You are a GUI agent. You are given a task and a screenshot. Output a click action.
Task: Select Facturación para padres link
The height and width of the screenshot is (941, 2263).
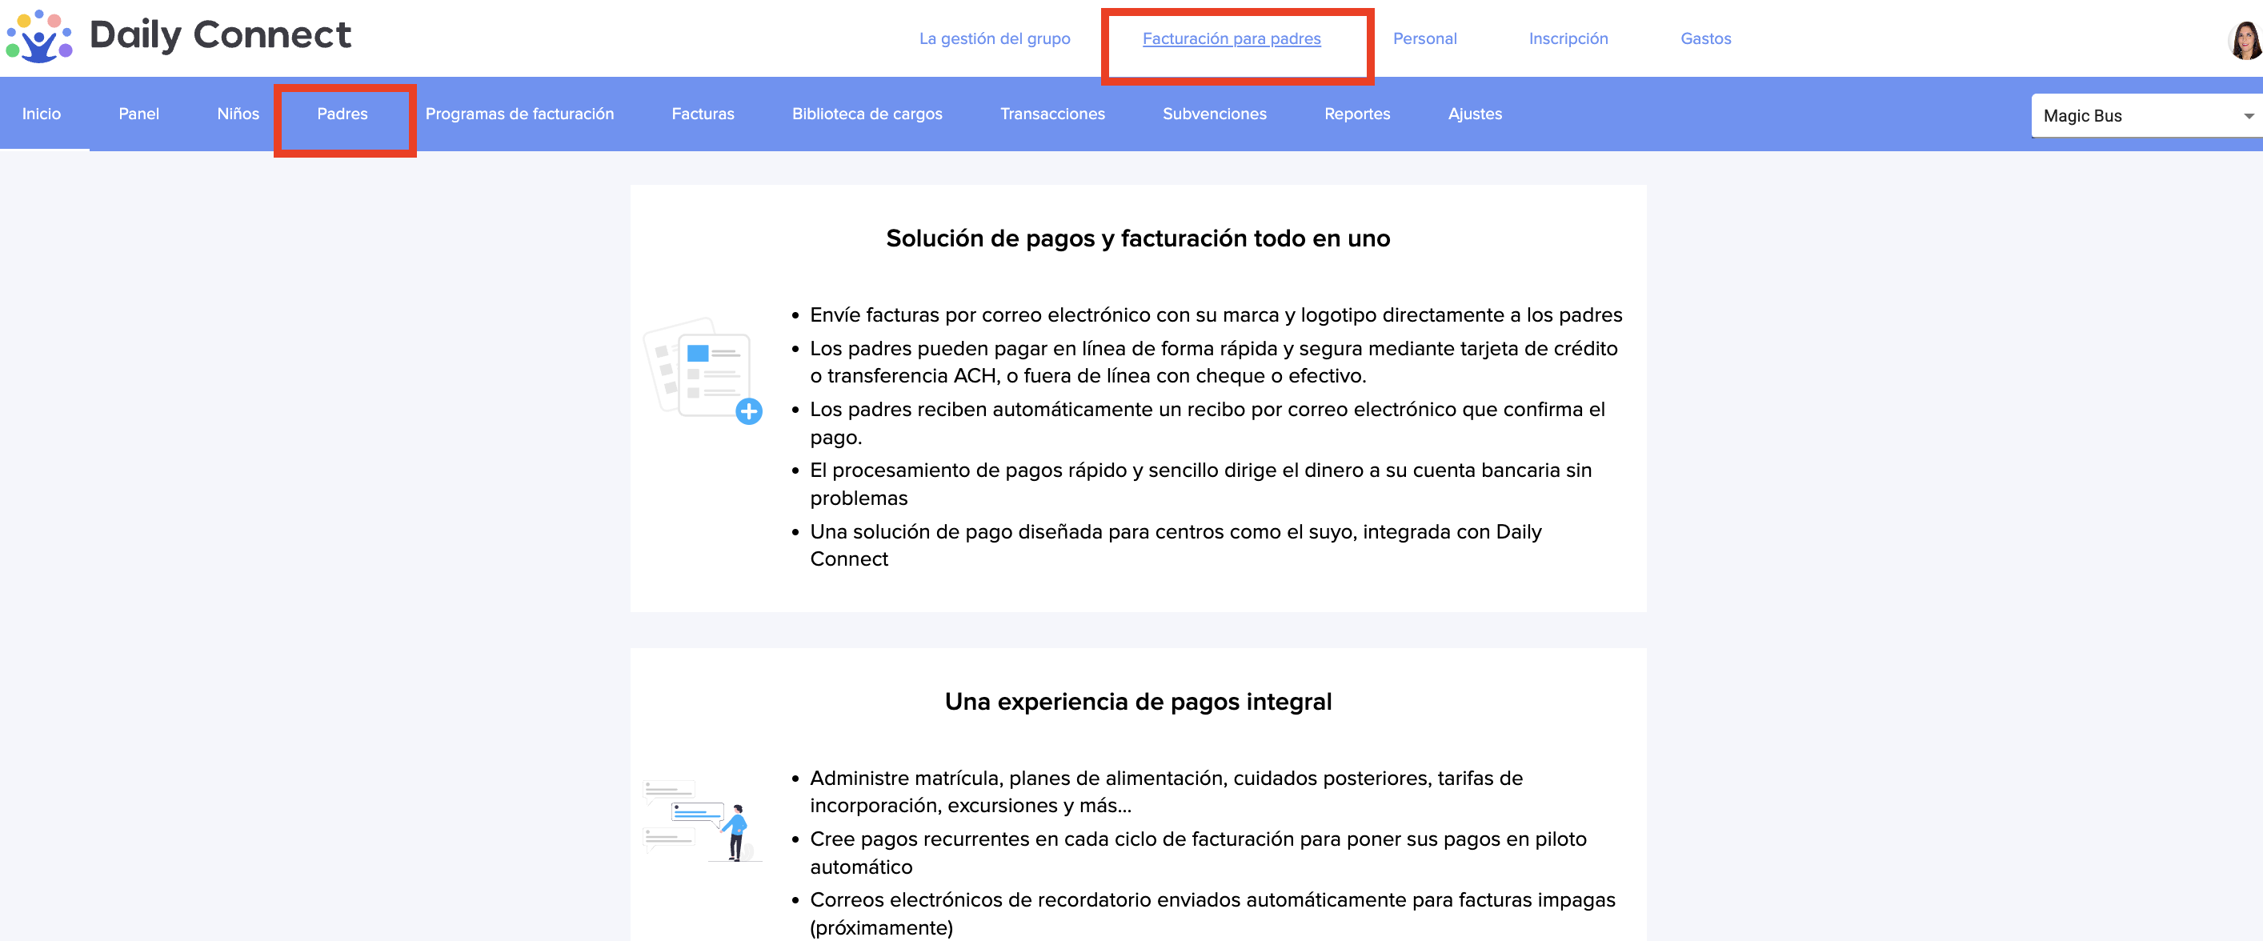(x=1231, y=38)
